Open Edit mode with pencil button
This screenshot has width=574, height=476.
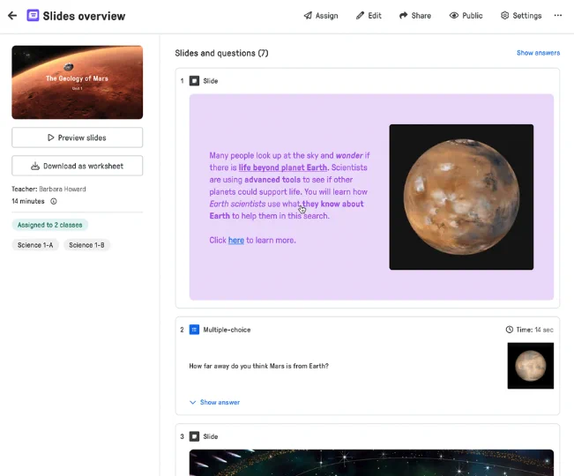(369, 16)
